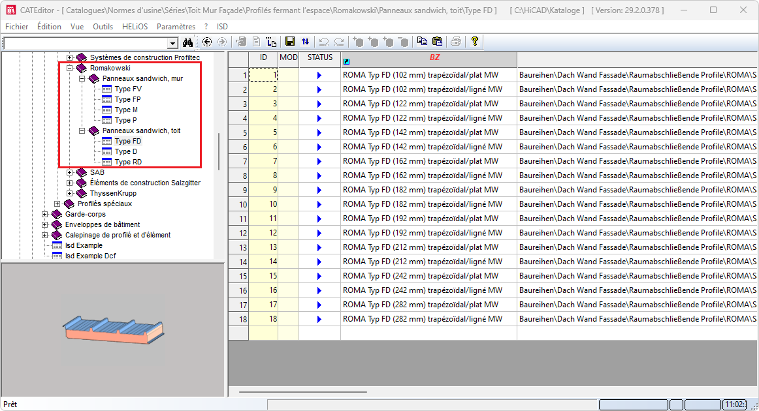Screen dimensions: 759x411
Task: Click the binoculars search icon
Action: click(x=187, y=42)
